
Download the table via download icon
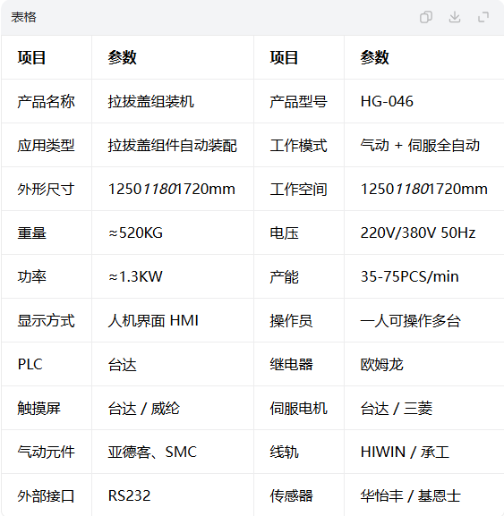[x=455, y=17]
